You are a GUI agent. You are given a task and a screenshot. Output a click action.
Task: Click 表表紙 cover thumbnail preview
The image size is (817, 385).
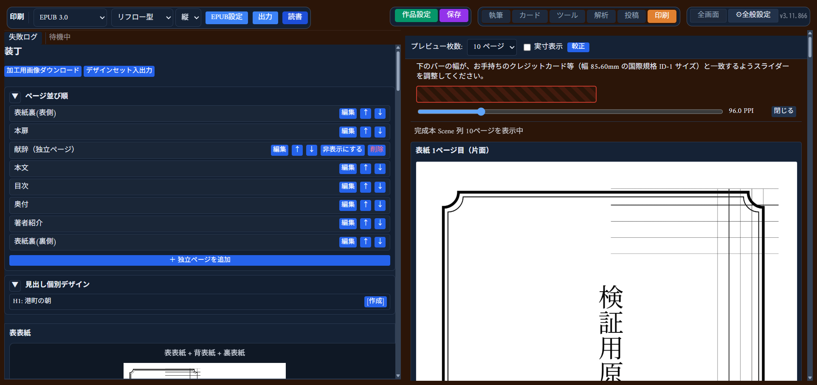pyautogui.click(x=205, y=371)
